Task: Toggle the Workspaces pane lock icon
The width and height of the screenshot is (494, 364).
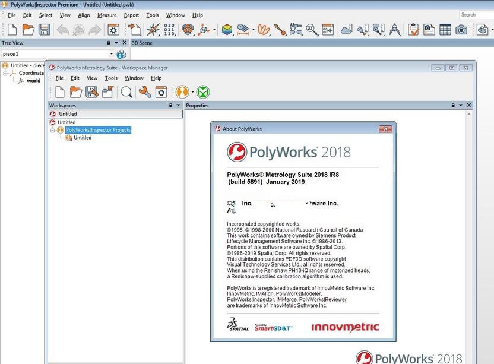Action: (171, 105)
